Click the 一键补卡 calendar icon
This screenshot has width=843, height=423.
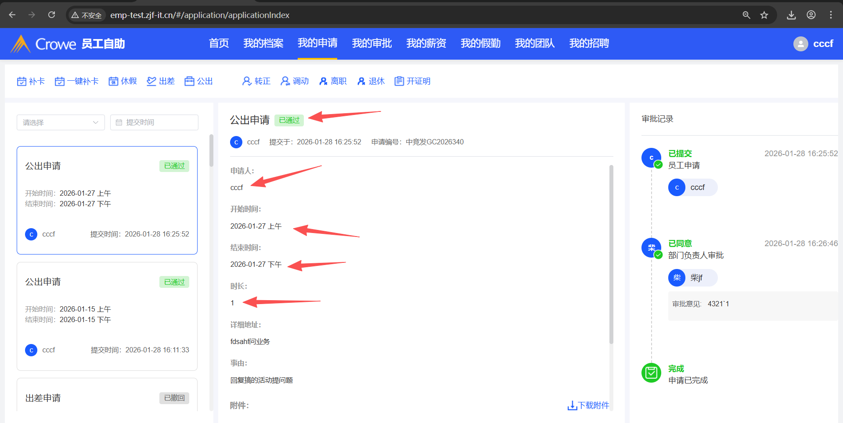coord(60,81)
